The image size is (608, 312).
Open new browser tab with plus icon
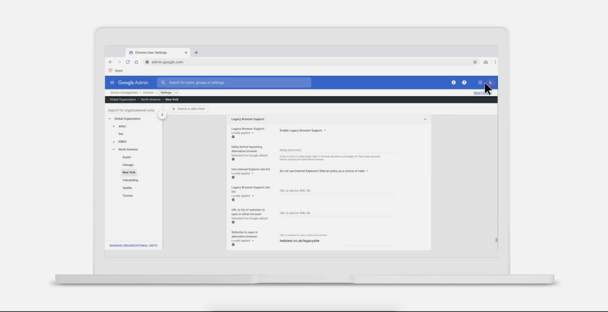tap(196, 52)
